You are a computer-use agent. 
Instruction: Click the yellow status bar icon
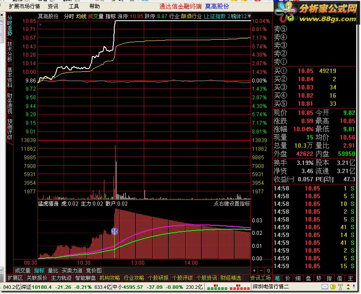(333, 287)
